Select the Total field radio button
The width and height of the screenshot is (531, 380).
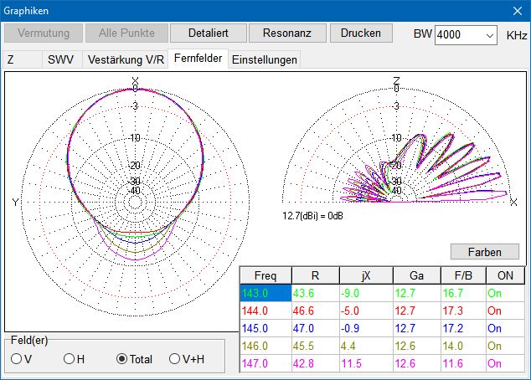134,359
